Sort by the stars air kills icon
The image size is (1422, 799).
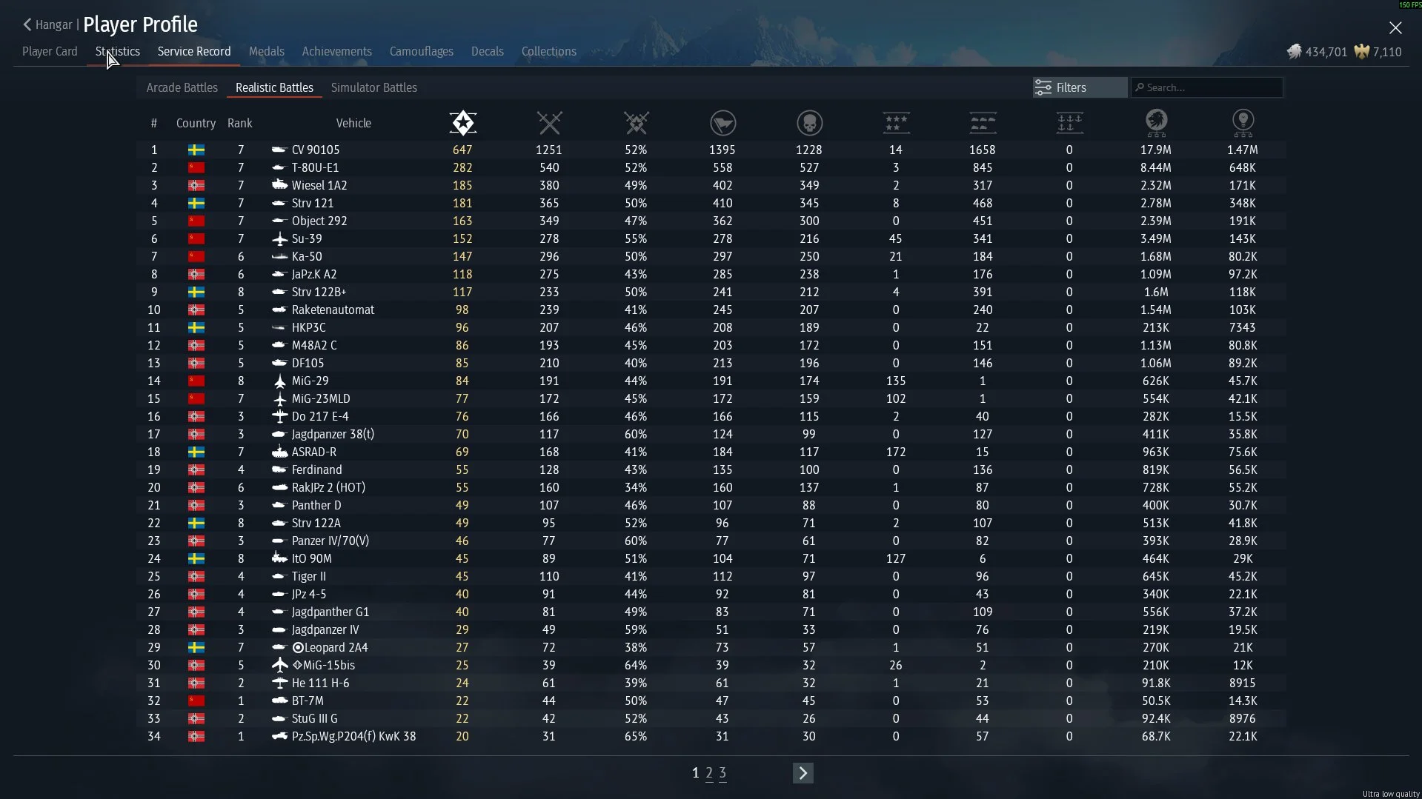896,123
